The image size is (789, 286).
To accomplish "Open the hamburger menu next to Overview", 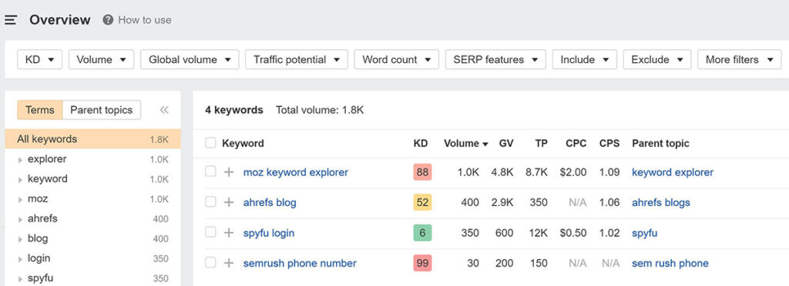I will (x=11, y=20).
